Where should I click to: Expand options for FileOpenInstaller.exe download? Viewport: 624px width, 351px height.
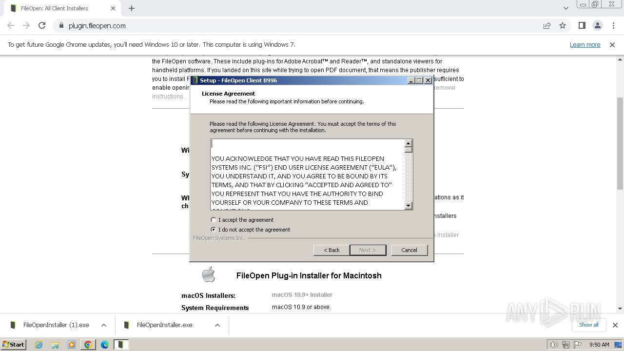click(217, 325)
